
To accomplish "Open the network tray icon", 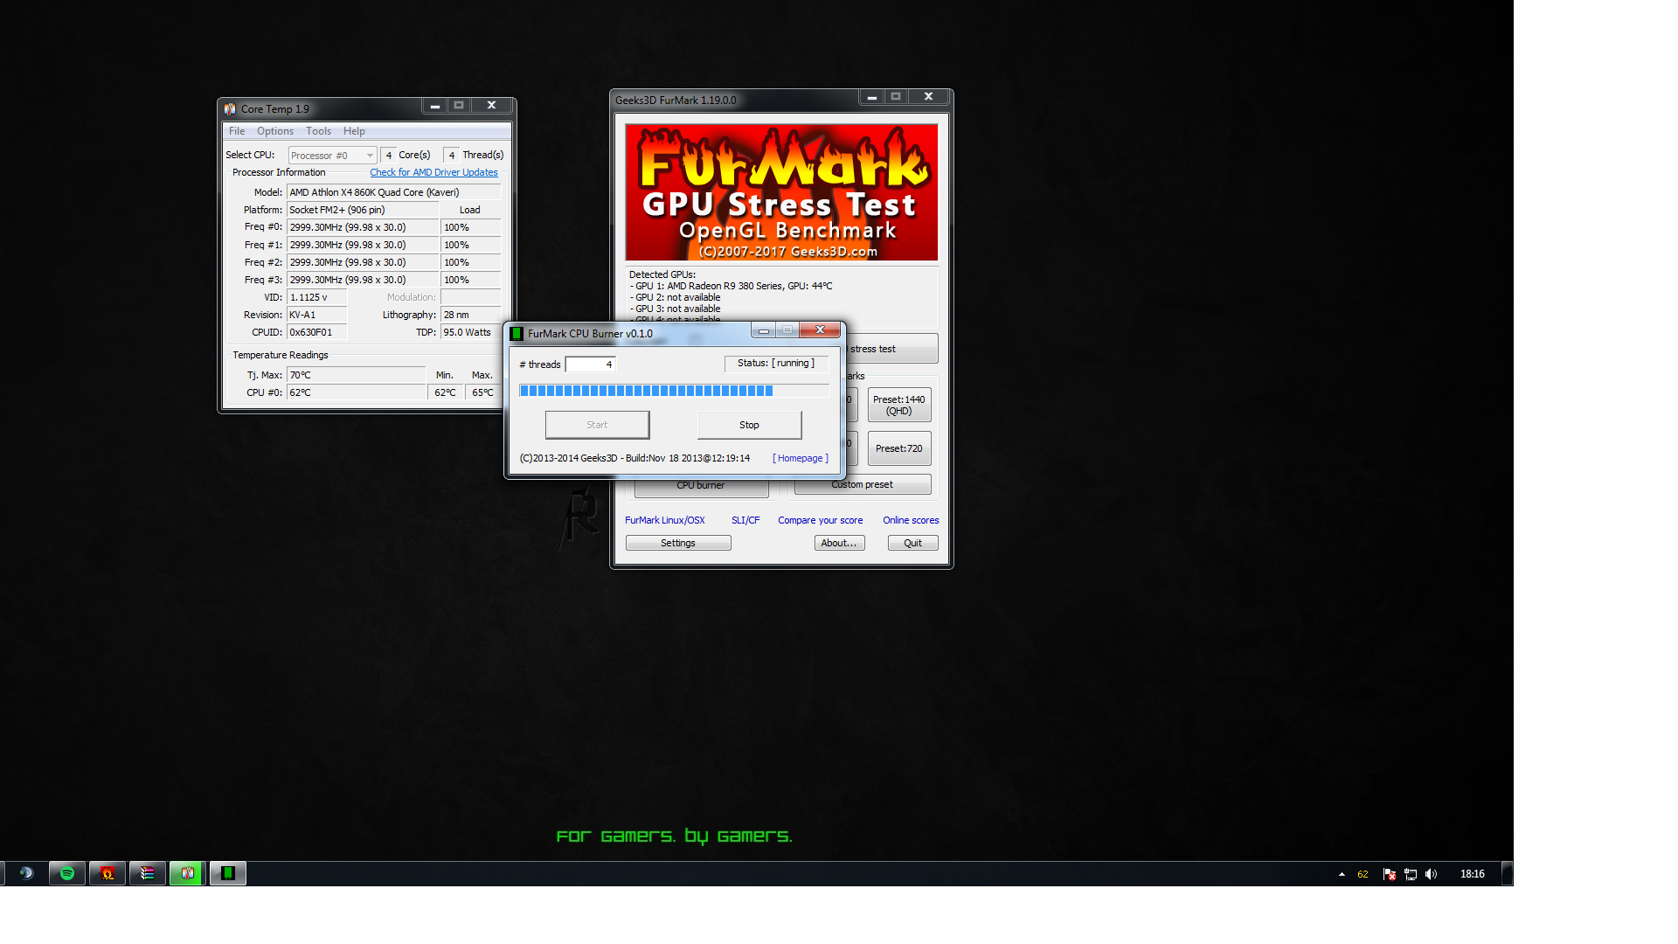I will tap(1410, 874).
